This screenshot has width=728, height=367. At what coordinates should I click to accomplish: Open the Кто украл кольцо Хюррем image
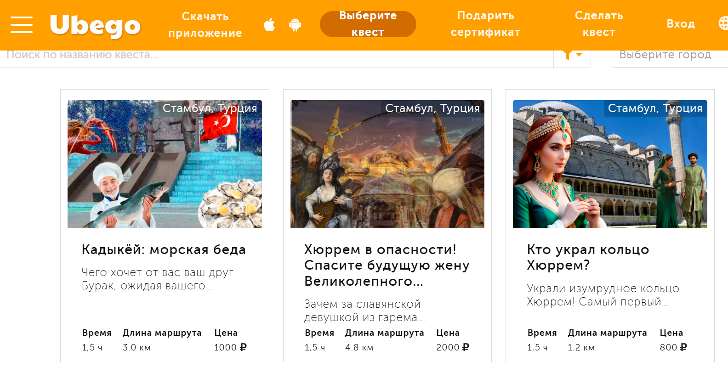pyautogui.click(x=610, y=164)
